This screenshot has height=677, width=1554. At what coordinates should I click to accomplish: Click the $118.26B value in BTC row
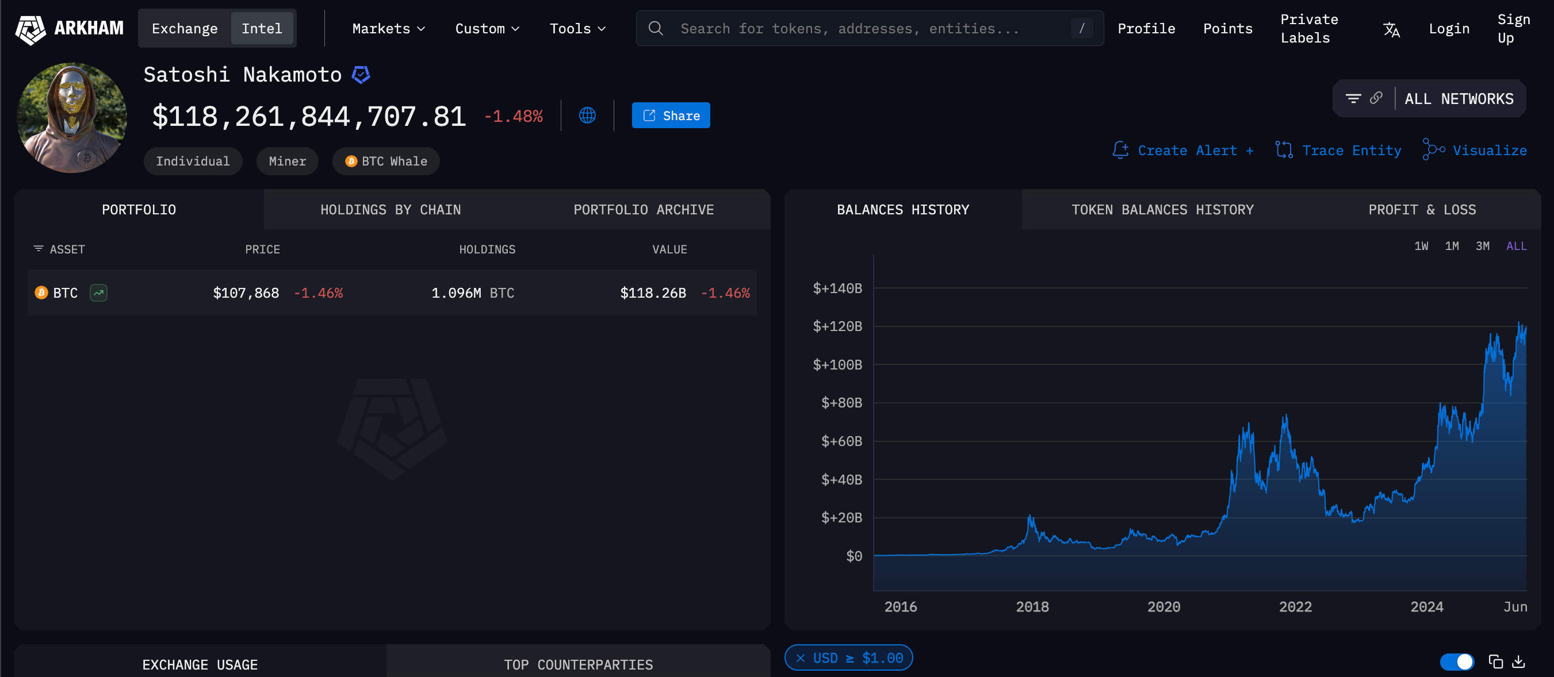coord(653,293)
